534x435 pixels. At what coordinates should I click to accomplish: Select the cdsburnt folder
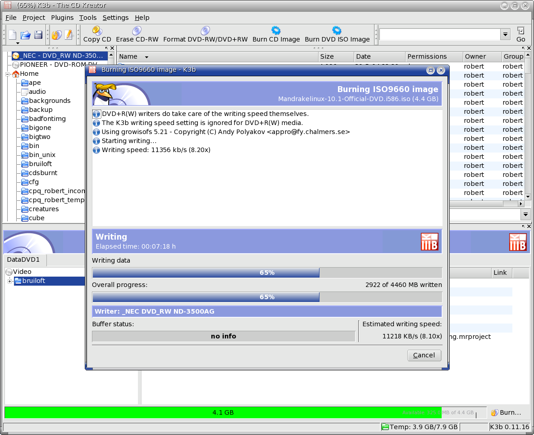[39, 173]
